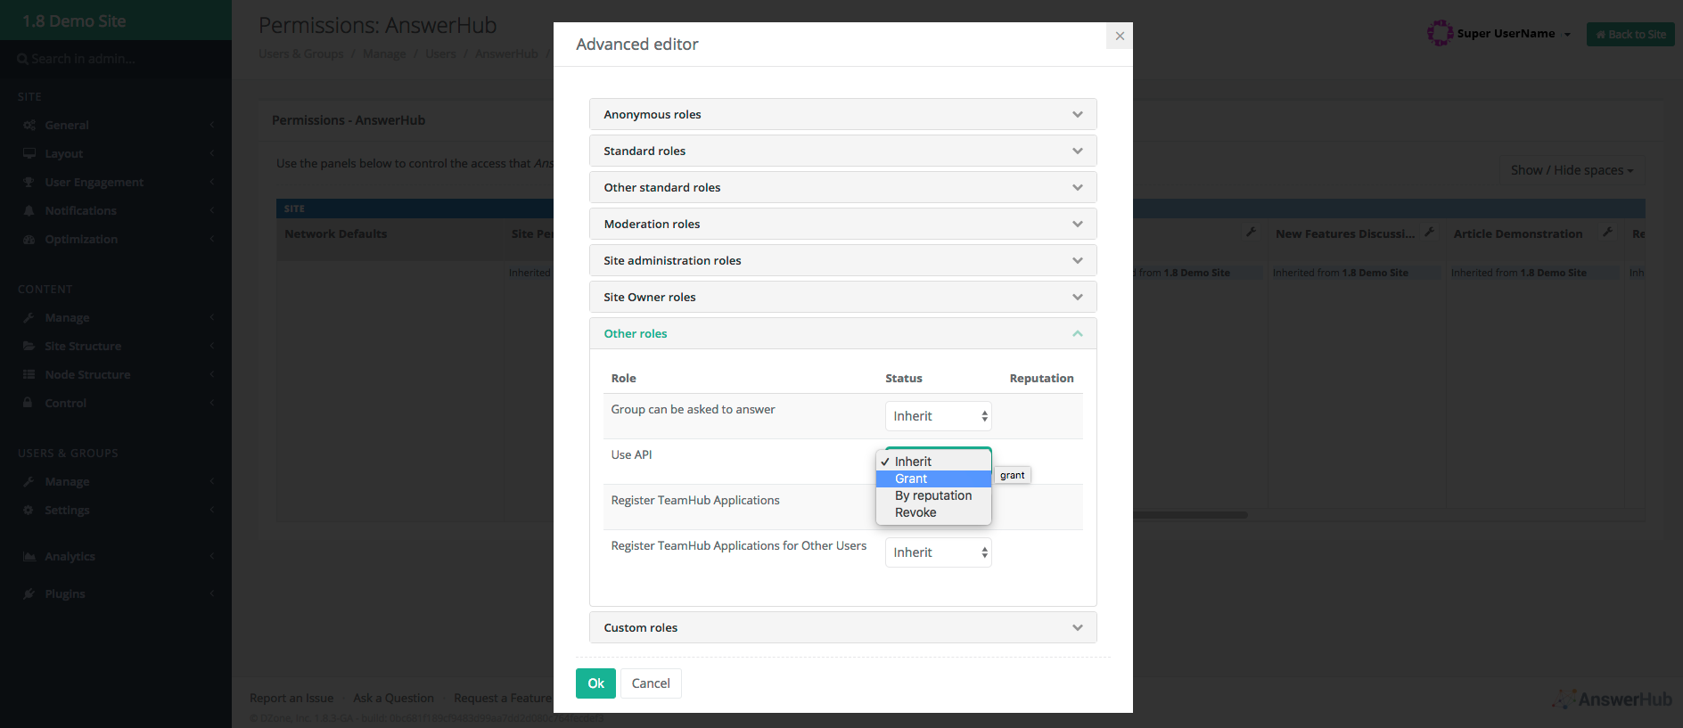The height and width of the screenshot is (728, 1683).
Task: Click the Optimization dashboard icon
Action: pyautogui.click(x=29, y=239)
